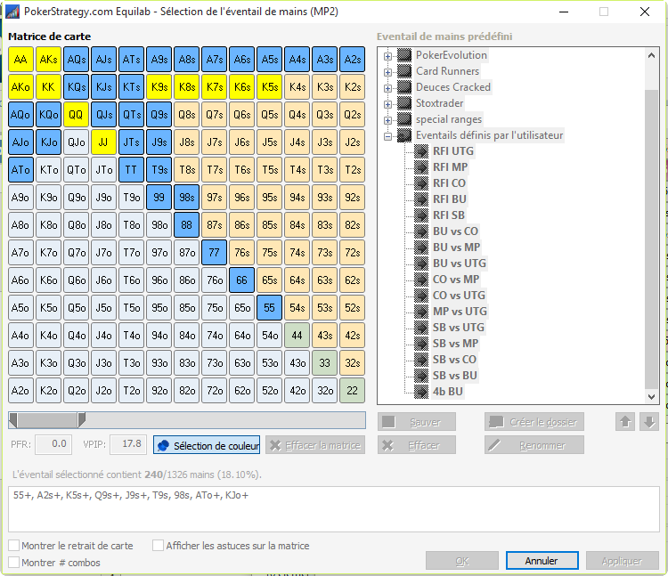Expand the PokerEvolution folder
Viewport: 668px width, 576px height.
pyautogui.click(x=387, y=56)
